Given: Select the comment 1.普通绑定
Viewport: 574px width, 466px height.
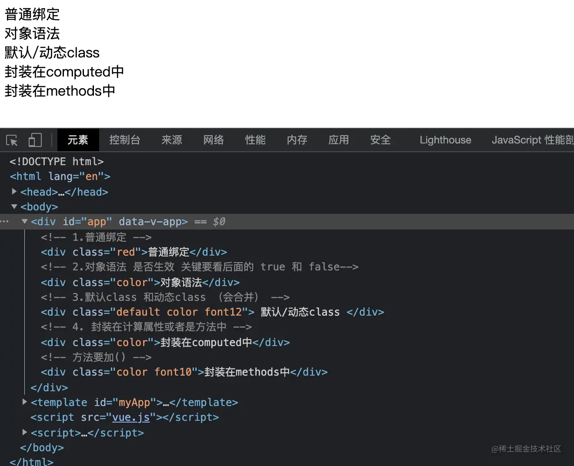Looking at the screenshot, I should pyautogui.click(x=96, y=237).
